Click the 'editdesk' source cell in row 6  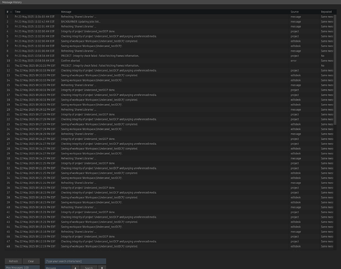[x=296, y=41]
